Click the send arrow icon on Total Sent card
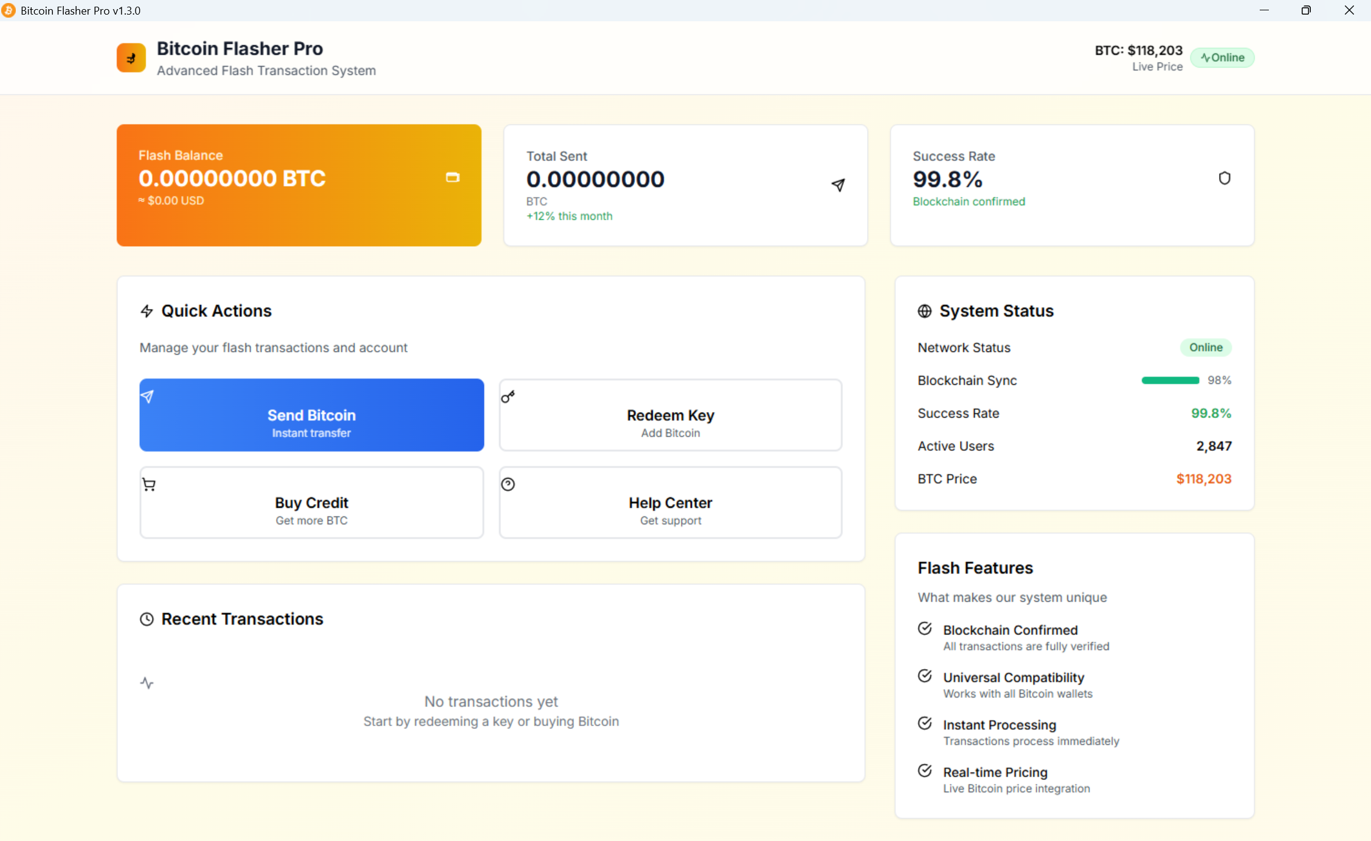This screenshot has height=841, width=1371. pyautogui.click(x=839, y=184)
